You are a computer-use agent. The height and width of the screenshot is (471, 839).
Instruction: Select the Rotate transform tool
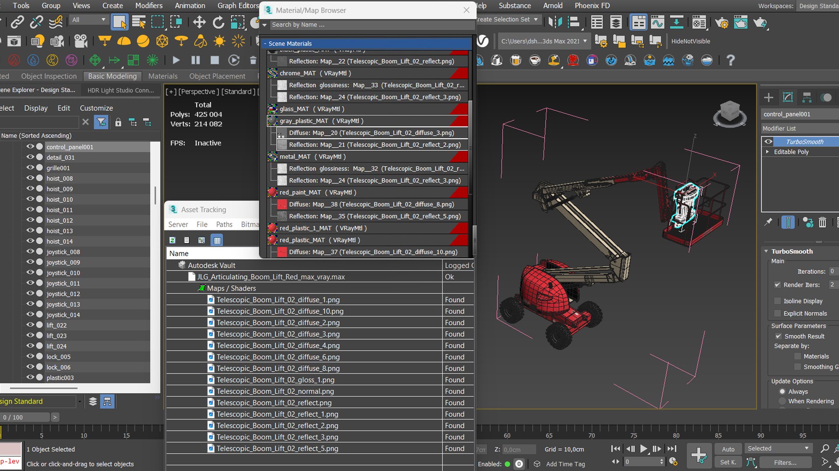click(218, 22)
